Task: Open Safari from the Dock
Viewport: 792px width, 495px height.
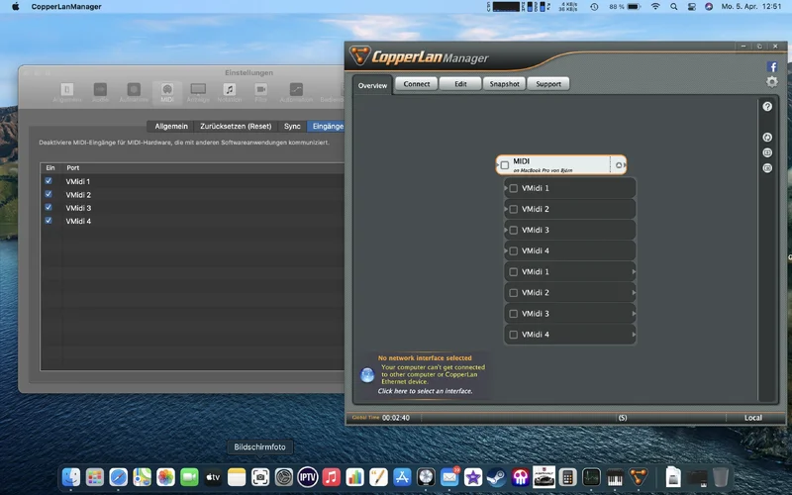Action: click(119, 477)
